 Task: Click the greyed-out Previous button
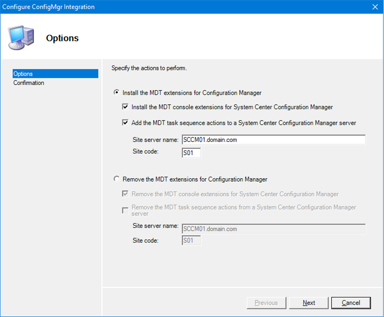[x=266, y=303]
